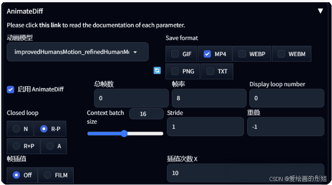The height and width of the screenshot is (185, 332).
Task: Click the Context batch size slider handle
Action: pyautogui.click(x=124, y=133)
